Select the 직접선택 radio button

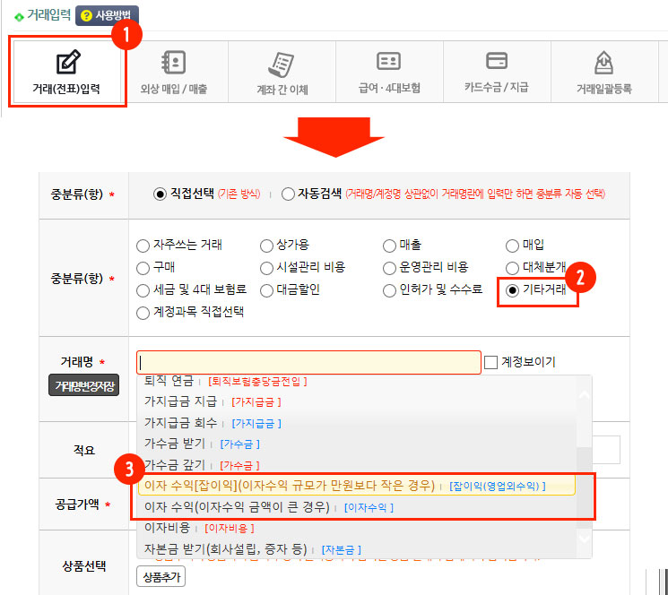click(160, 194)
